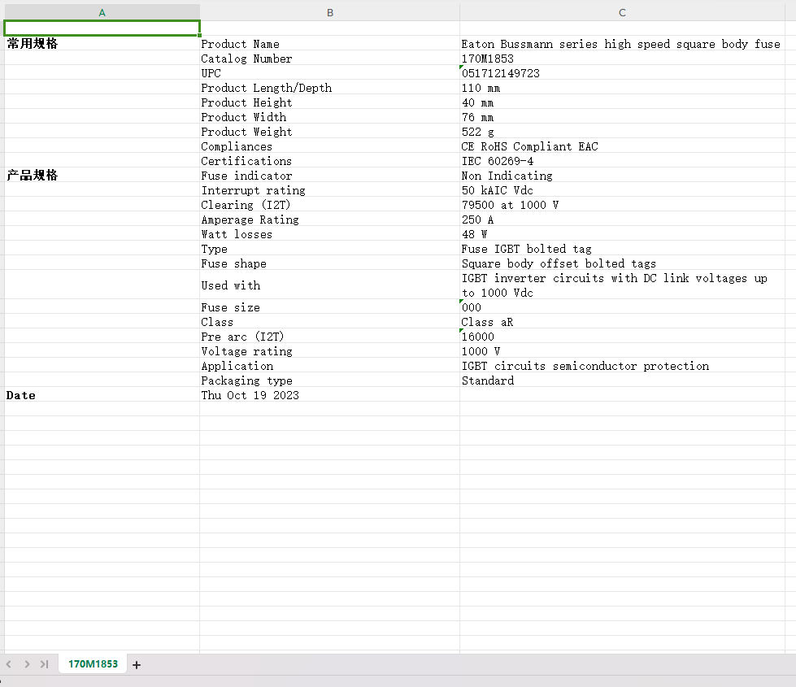Click the Fuse indicator cell
The width and height of the screenshot is (796, 687).
(330, 176)
